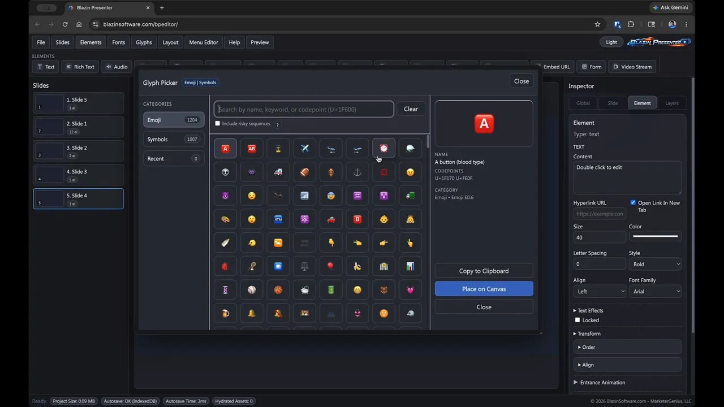Choose the gray alien head emoji
This screenshot has width=724, height=407.
click(x=225, y=172)
